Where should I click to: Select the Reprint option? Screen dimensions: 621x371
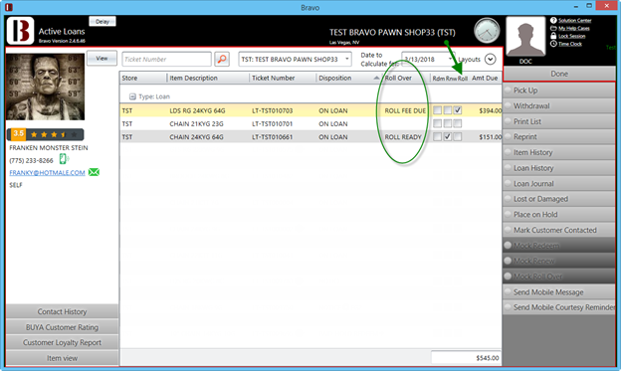pyautogui.click(x=559, y=136)
